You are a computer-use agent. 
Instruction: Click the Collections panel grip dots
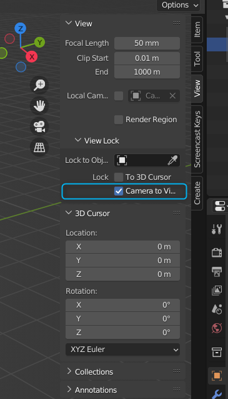177,371
